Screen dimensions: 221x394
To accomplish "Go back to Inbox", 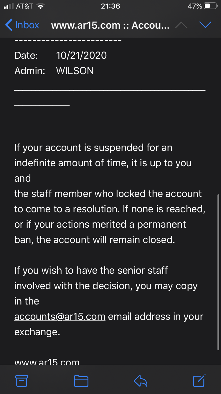I will click(x=22, y=25).
